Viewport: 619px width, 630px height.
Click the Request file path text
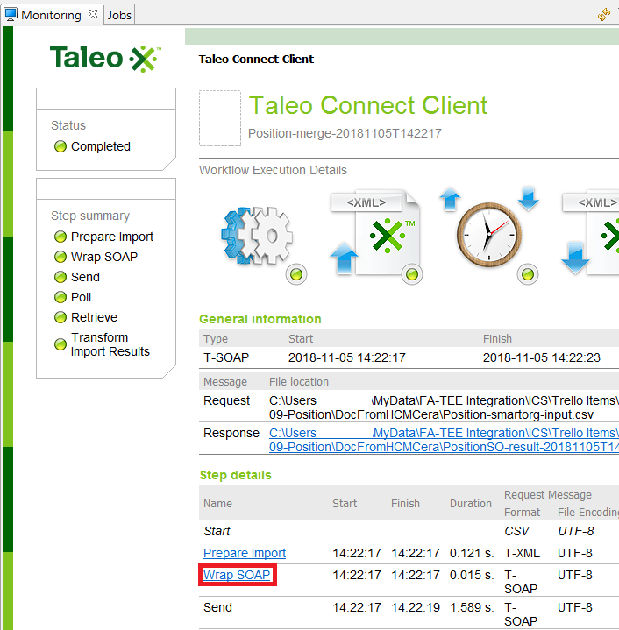444,407
